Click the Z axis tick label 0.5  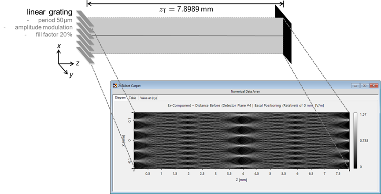coord(148,174)
